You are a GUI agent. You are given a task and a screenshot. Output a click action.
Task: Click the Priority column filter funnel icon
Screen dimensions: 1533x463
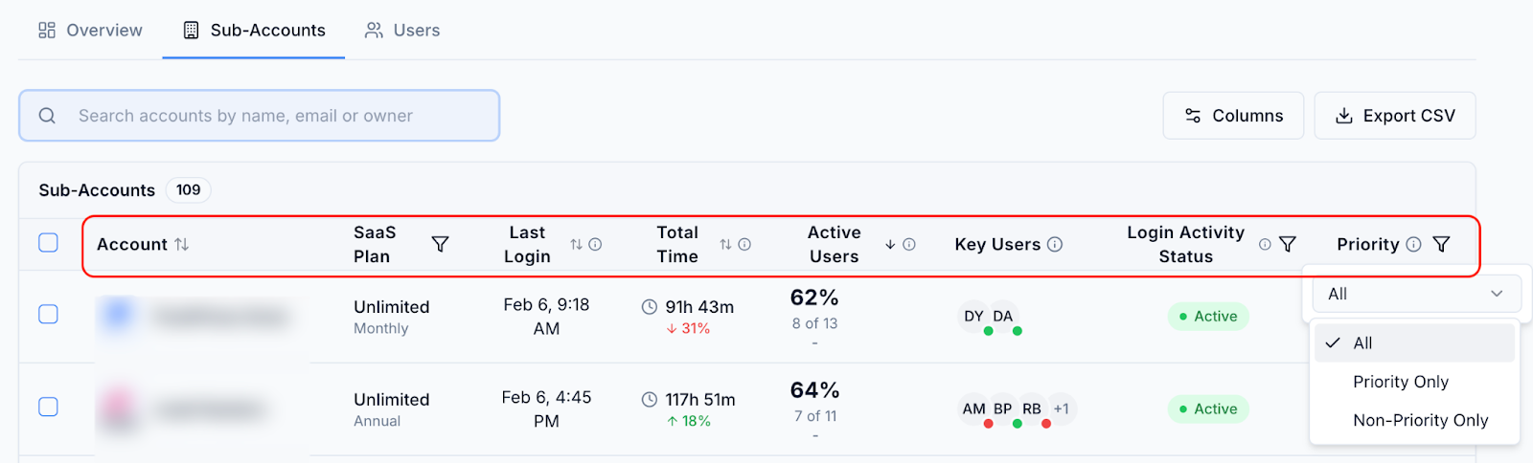click(1441, 245)
